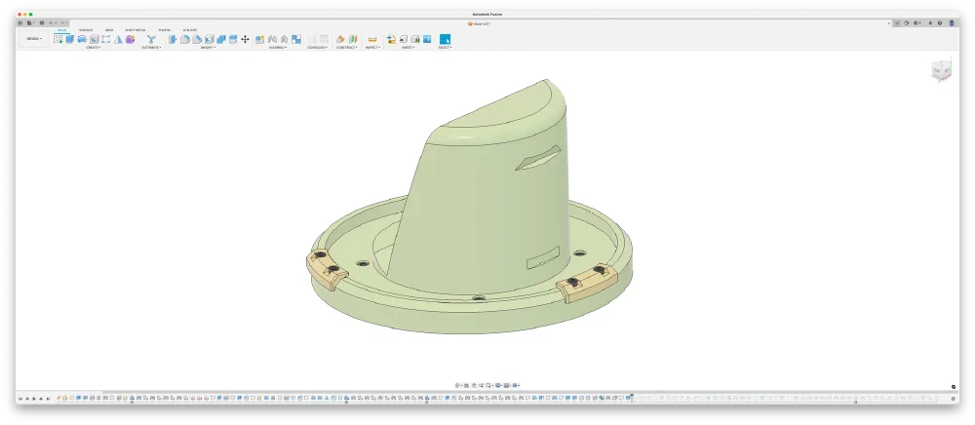Jump to the timeline beginning

(19, 399)
